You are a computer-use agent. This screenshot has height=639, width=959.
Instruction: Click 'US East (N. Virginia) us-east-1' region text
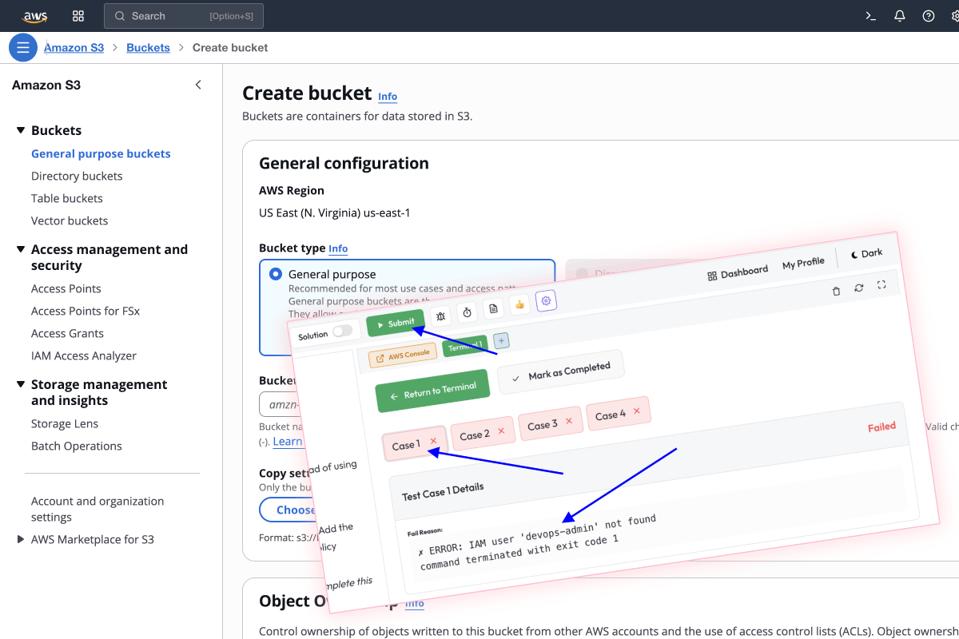[x=335, y=212]
